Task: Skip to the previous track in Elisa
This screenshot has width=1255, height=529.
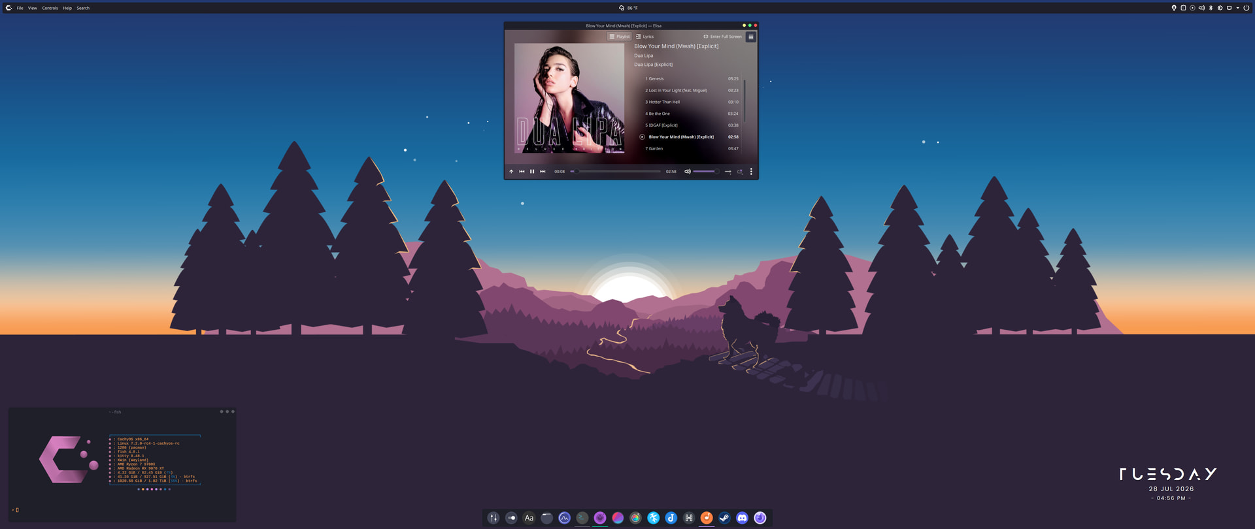Action: point(522,172)
